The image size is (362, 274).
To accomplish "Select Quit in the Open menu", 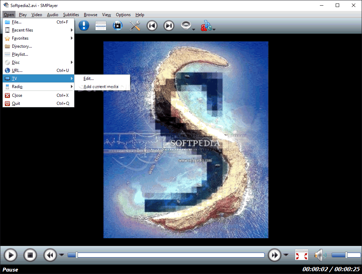I will pyautogui.click(x=38, y=103).
